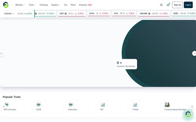196x122 pixels.
Task: Open the Property section
Action: pos(83,5)
